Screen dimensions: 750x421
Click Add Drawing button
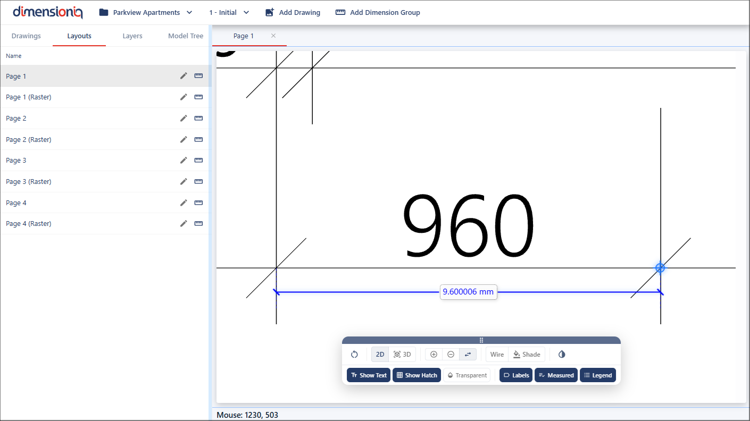(293, 12)
